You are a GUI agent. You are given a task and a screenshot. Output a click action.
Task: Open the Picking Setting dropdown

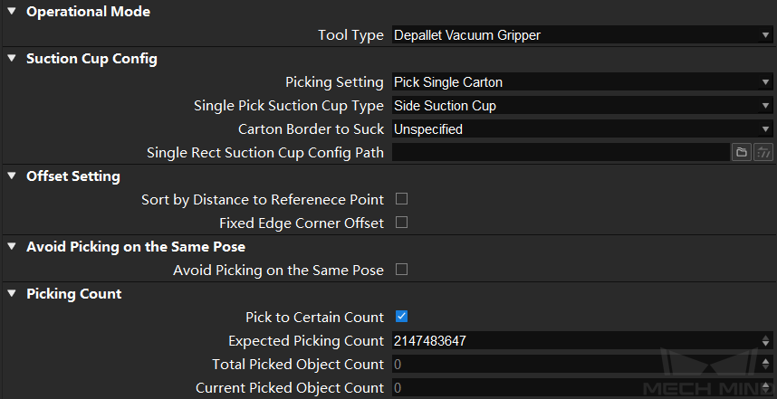(x=582, y=82)
